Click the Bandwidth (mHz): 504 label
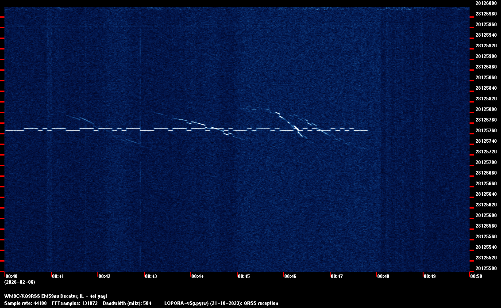 pyautogui.click(x=127, y=303)
